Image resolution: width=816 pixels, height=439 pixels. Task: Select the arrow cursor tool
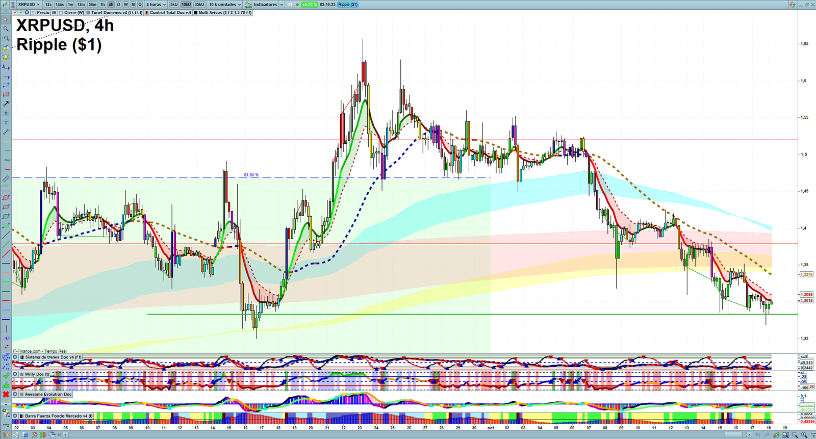[x=6, y=19]
